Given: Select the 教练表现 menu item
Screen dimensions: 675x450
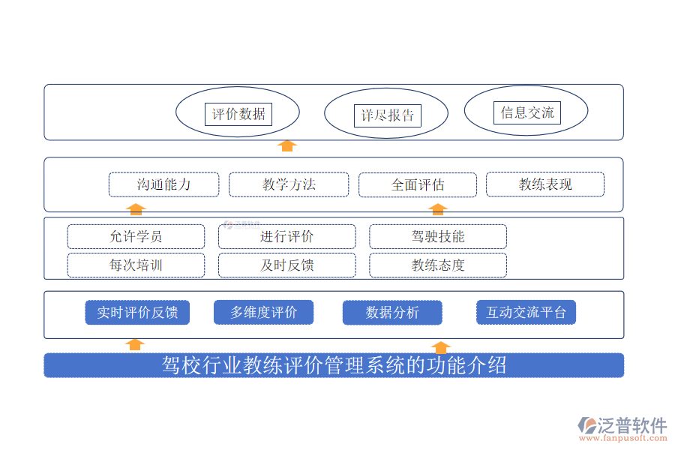Looking at the screenshot, I should click(544, 184).
